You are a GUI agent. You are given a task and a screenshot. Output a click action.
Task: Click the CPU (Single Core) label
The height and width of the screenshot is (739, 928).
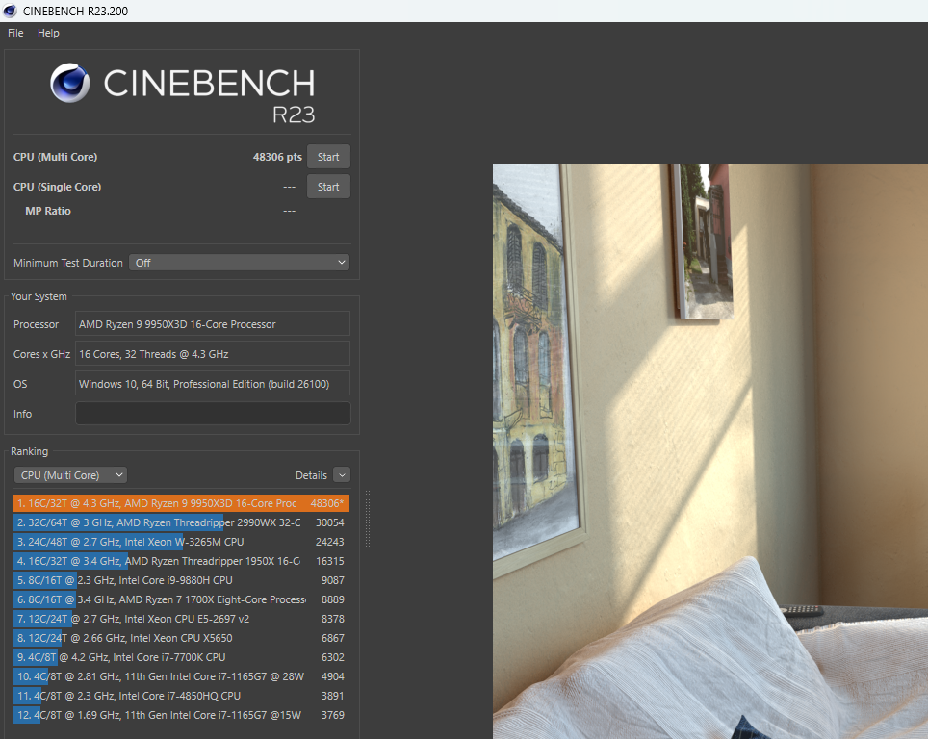57,187
